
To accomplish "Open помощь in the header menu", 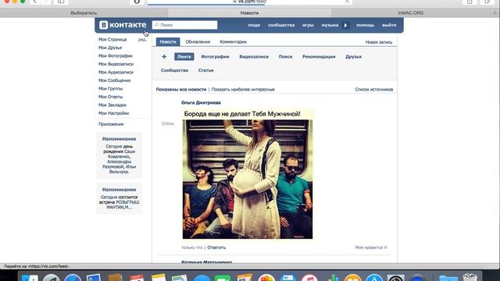I will [365, 25].
